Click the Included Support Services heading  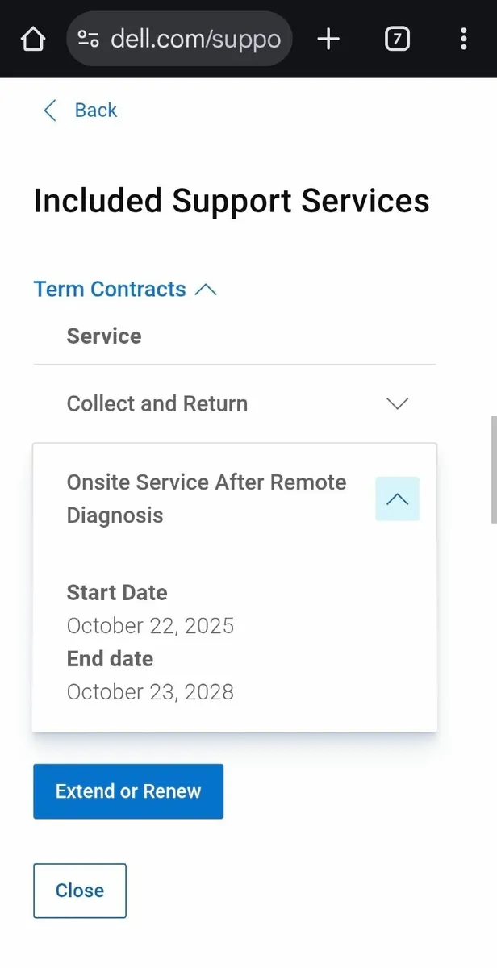(x=232, y=201)
